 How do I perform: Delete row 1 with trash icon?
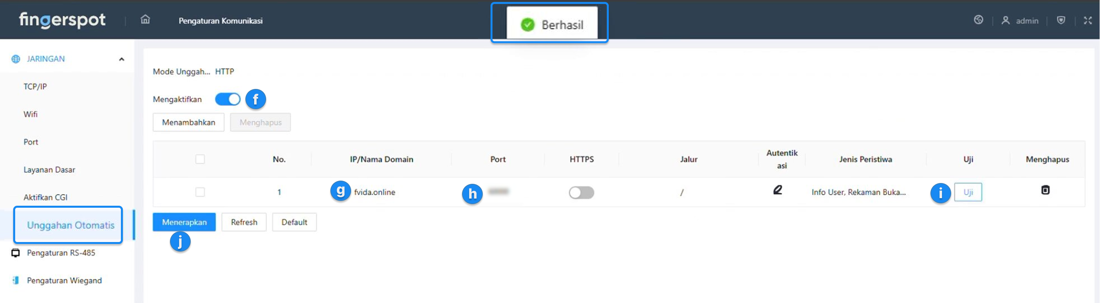tap(1045, 190)
